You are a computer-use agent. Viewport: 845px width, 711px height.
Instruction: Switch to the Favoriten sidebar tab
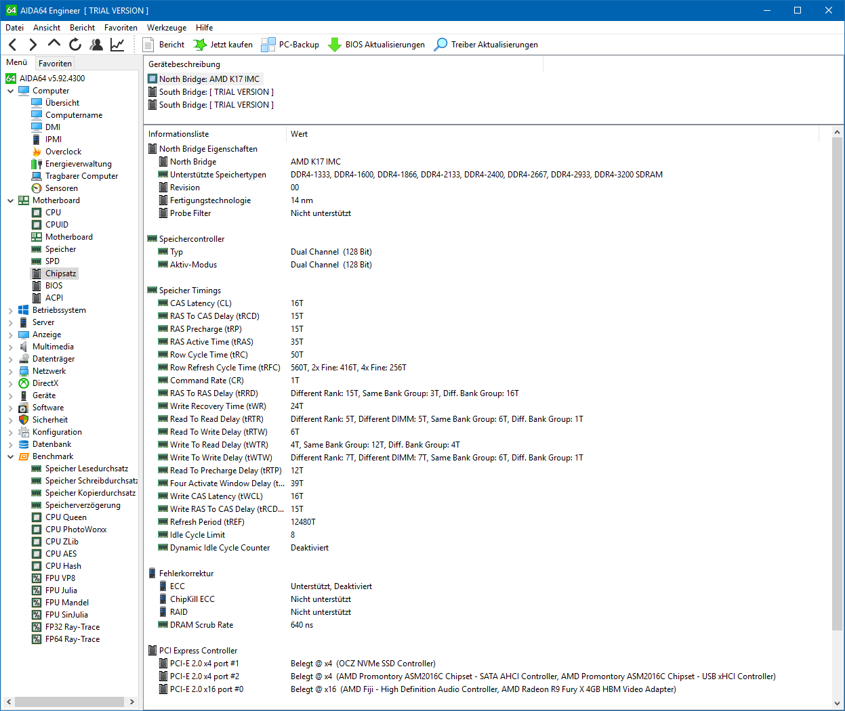55,63
